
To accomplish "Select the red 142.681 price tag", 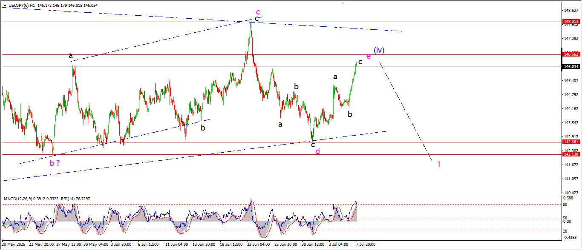I will pos(570,142).
